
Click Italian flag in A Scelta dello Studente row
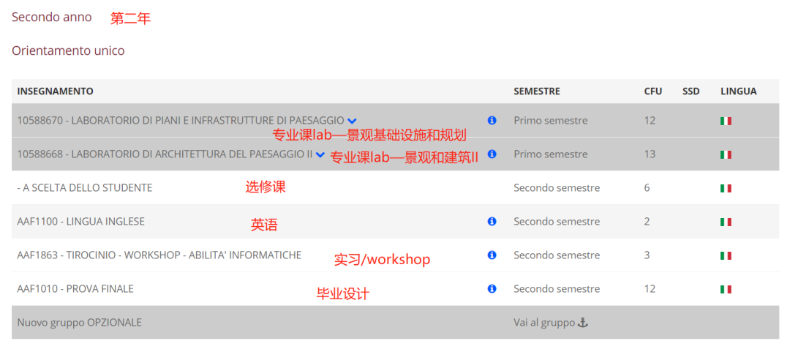(x=726, y=188)
